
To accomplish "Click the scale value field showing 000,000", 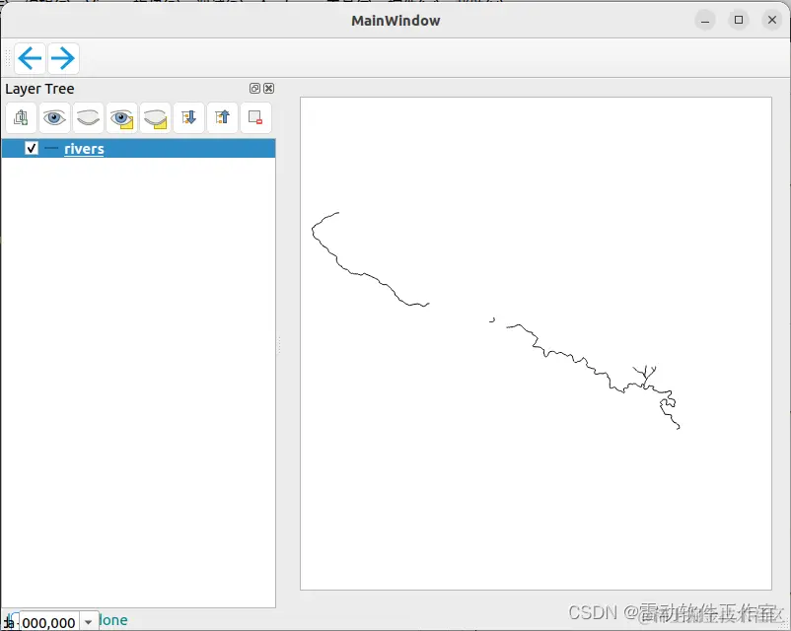I will point(49,622).
